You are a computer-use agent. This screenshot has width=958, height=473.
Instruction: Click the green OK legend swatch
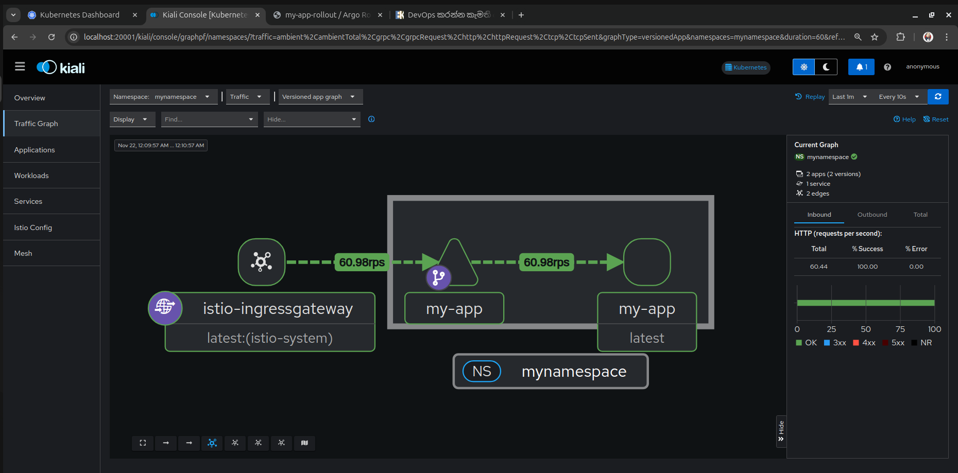[799, 343]
